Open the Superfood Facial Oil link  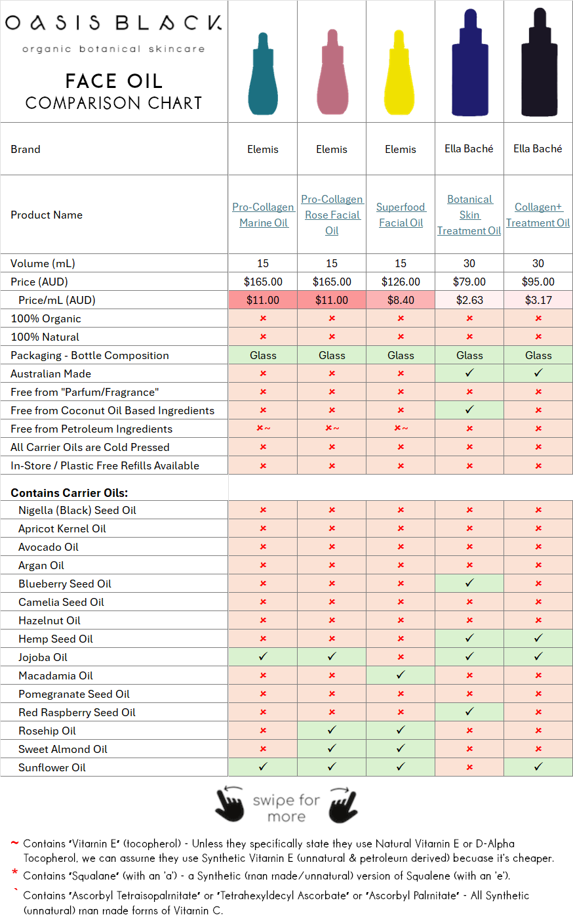tap(401, 215)
